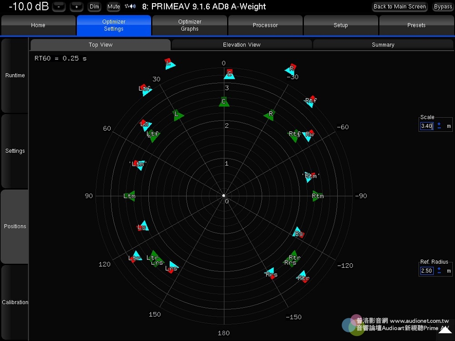Decrease volume with the minus button
Viewport: 455px width, 341px height.
click(x=59, y=6)
